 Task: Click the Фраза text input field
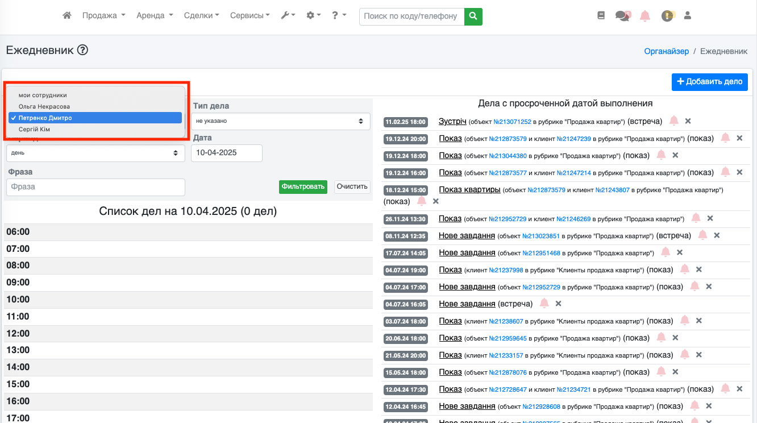tap(95, 187)
